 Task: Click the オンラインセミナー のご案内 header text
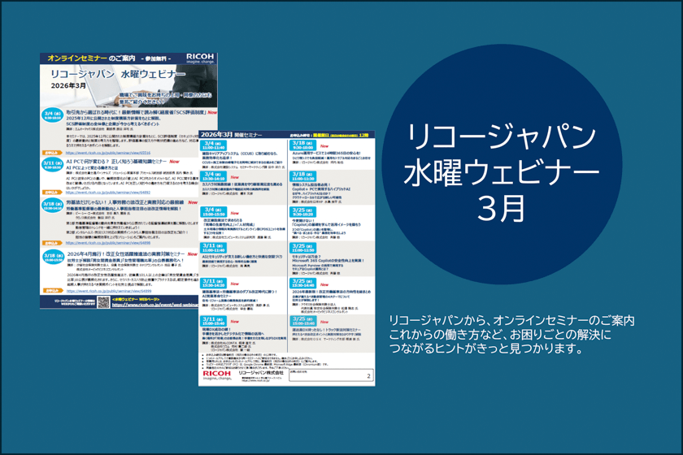tap(91, 58)
